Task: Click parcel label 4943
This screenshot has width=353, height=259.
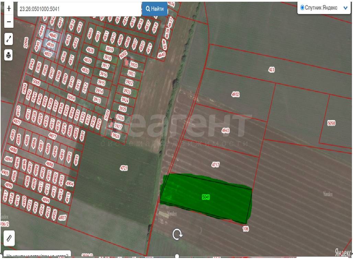Action: [x=226, y=130]
